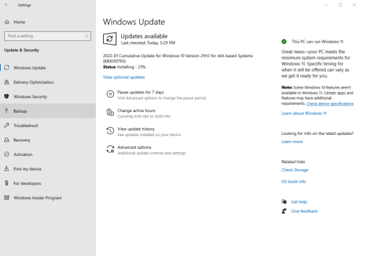
Task: Open OS build info link
Action: pos(294,182)
